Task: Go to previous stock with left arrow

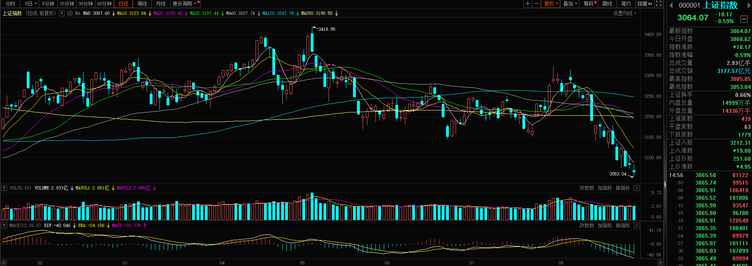Action: pyautogui.click(x=671, y=5)
